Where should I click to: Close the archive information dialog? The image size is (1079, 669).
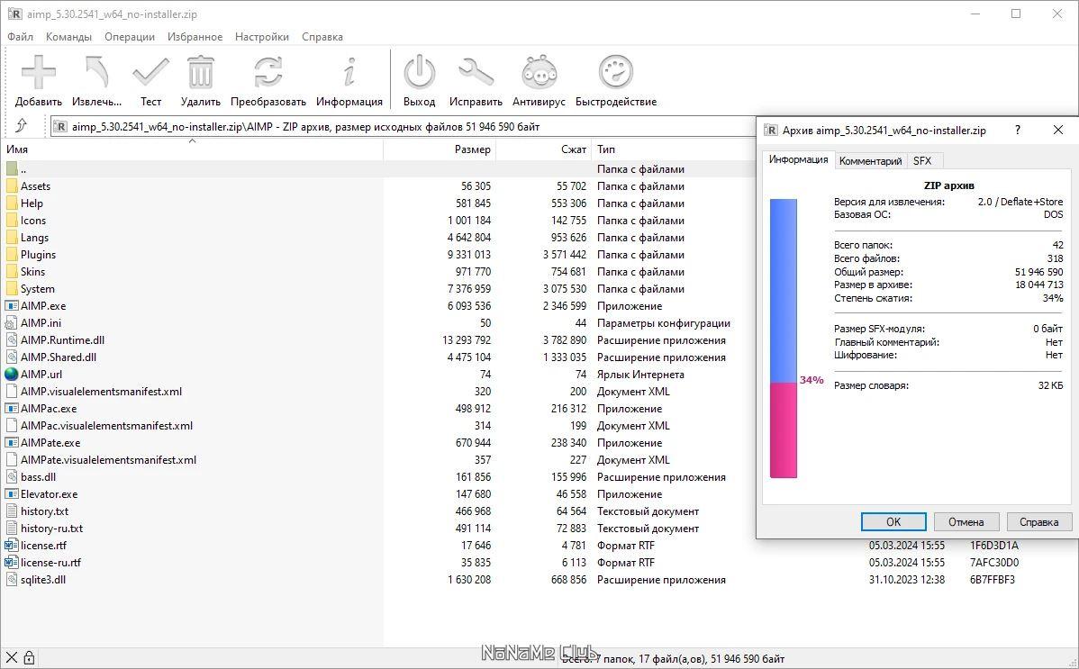pos(1058,130)
